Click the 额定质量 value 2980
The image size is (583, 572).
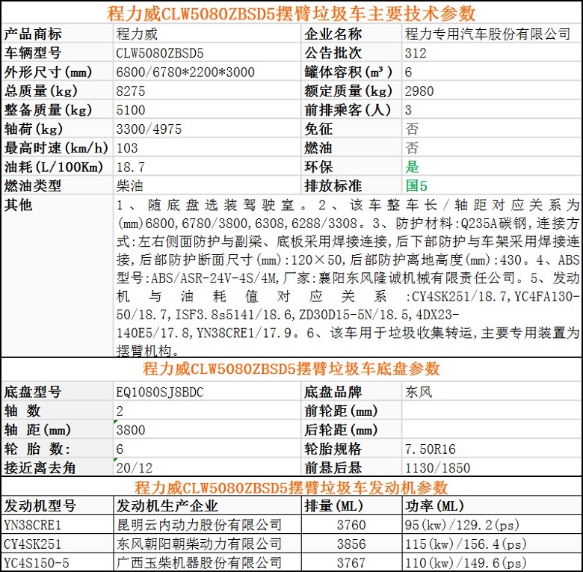point(419,91)
